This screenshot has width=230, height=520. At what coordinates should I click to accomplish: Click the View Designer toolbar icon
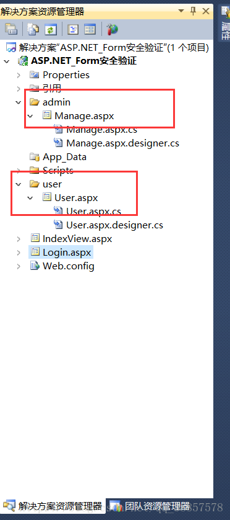click(90, 30)
